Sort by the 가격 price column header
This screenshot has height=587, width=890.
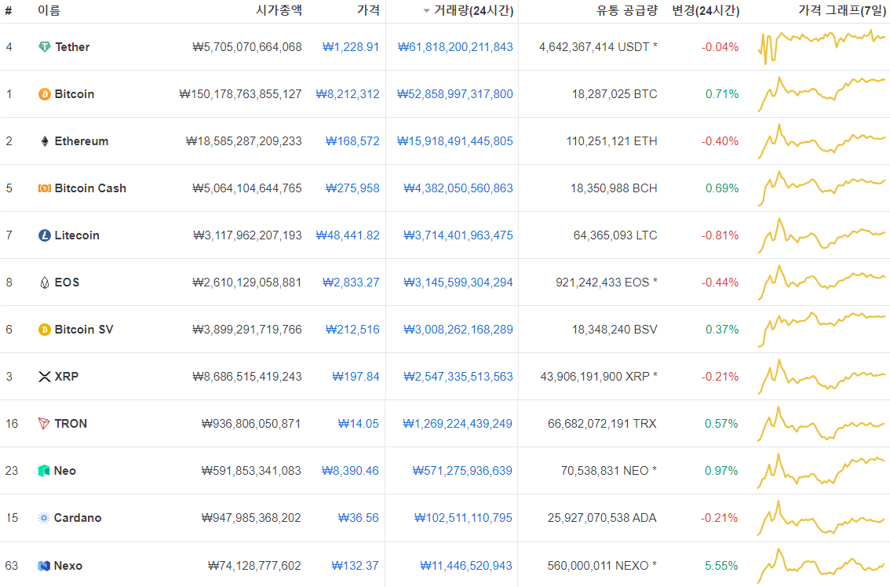point(368,10)
